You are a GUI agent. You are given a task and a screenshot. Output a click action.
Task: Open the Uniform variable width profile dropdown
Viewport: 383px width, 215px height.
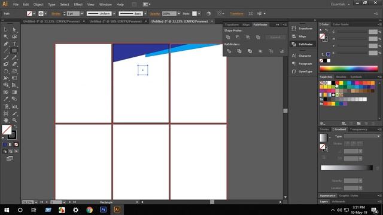(x=114, y=14)
